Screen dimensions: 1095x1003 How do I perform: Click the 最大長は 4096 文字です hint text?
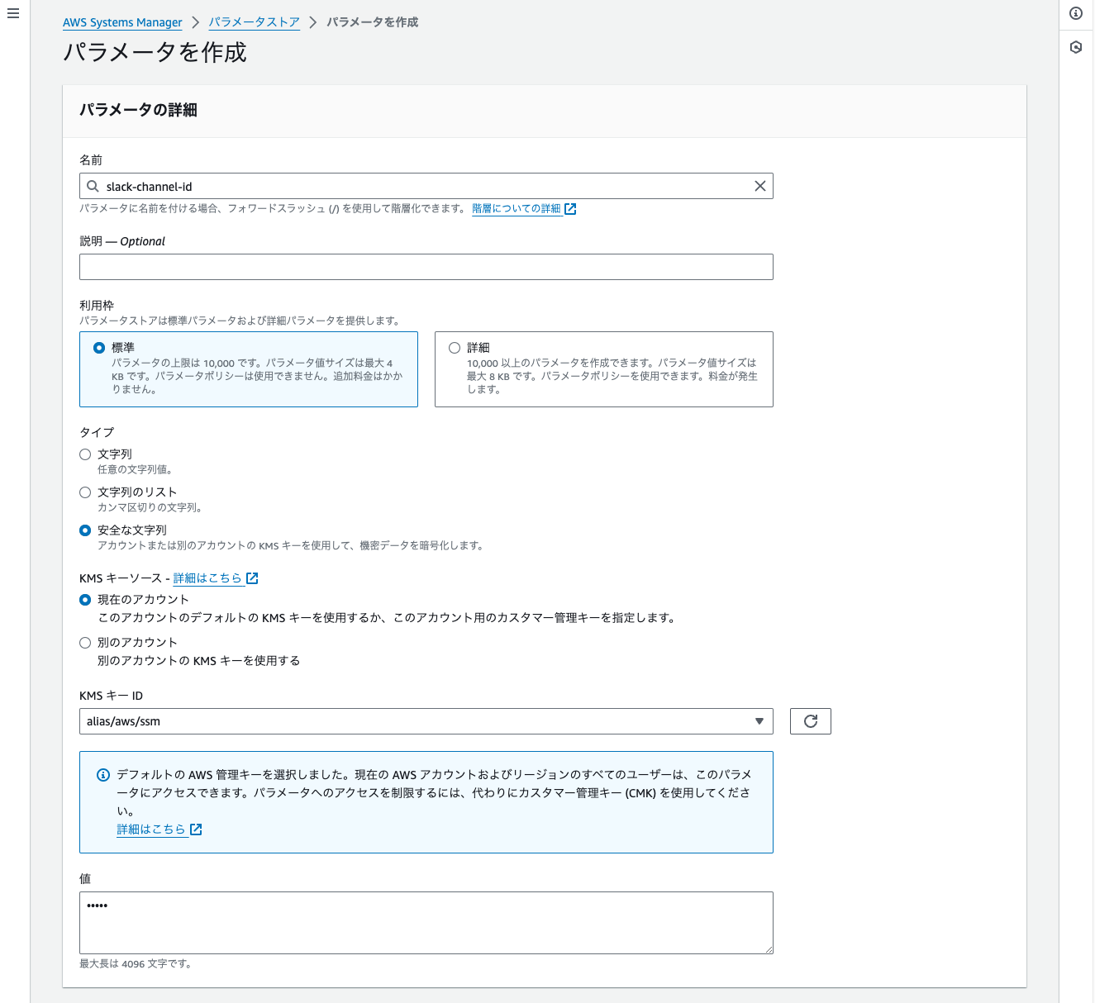click(136, 963)
